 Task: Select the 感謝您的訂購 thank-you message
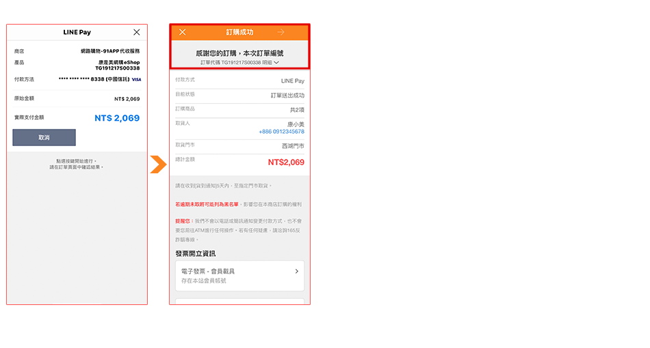click(x=239, y=53)
